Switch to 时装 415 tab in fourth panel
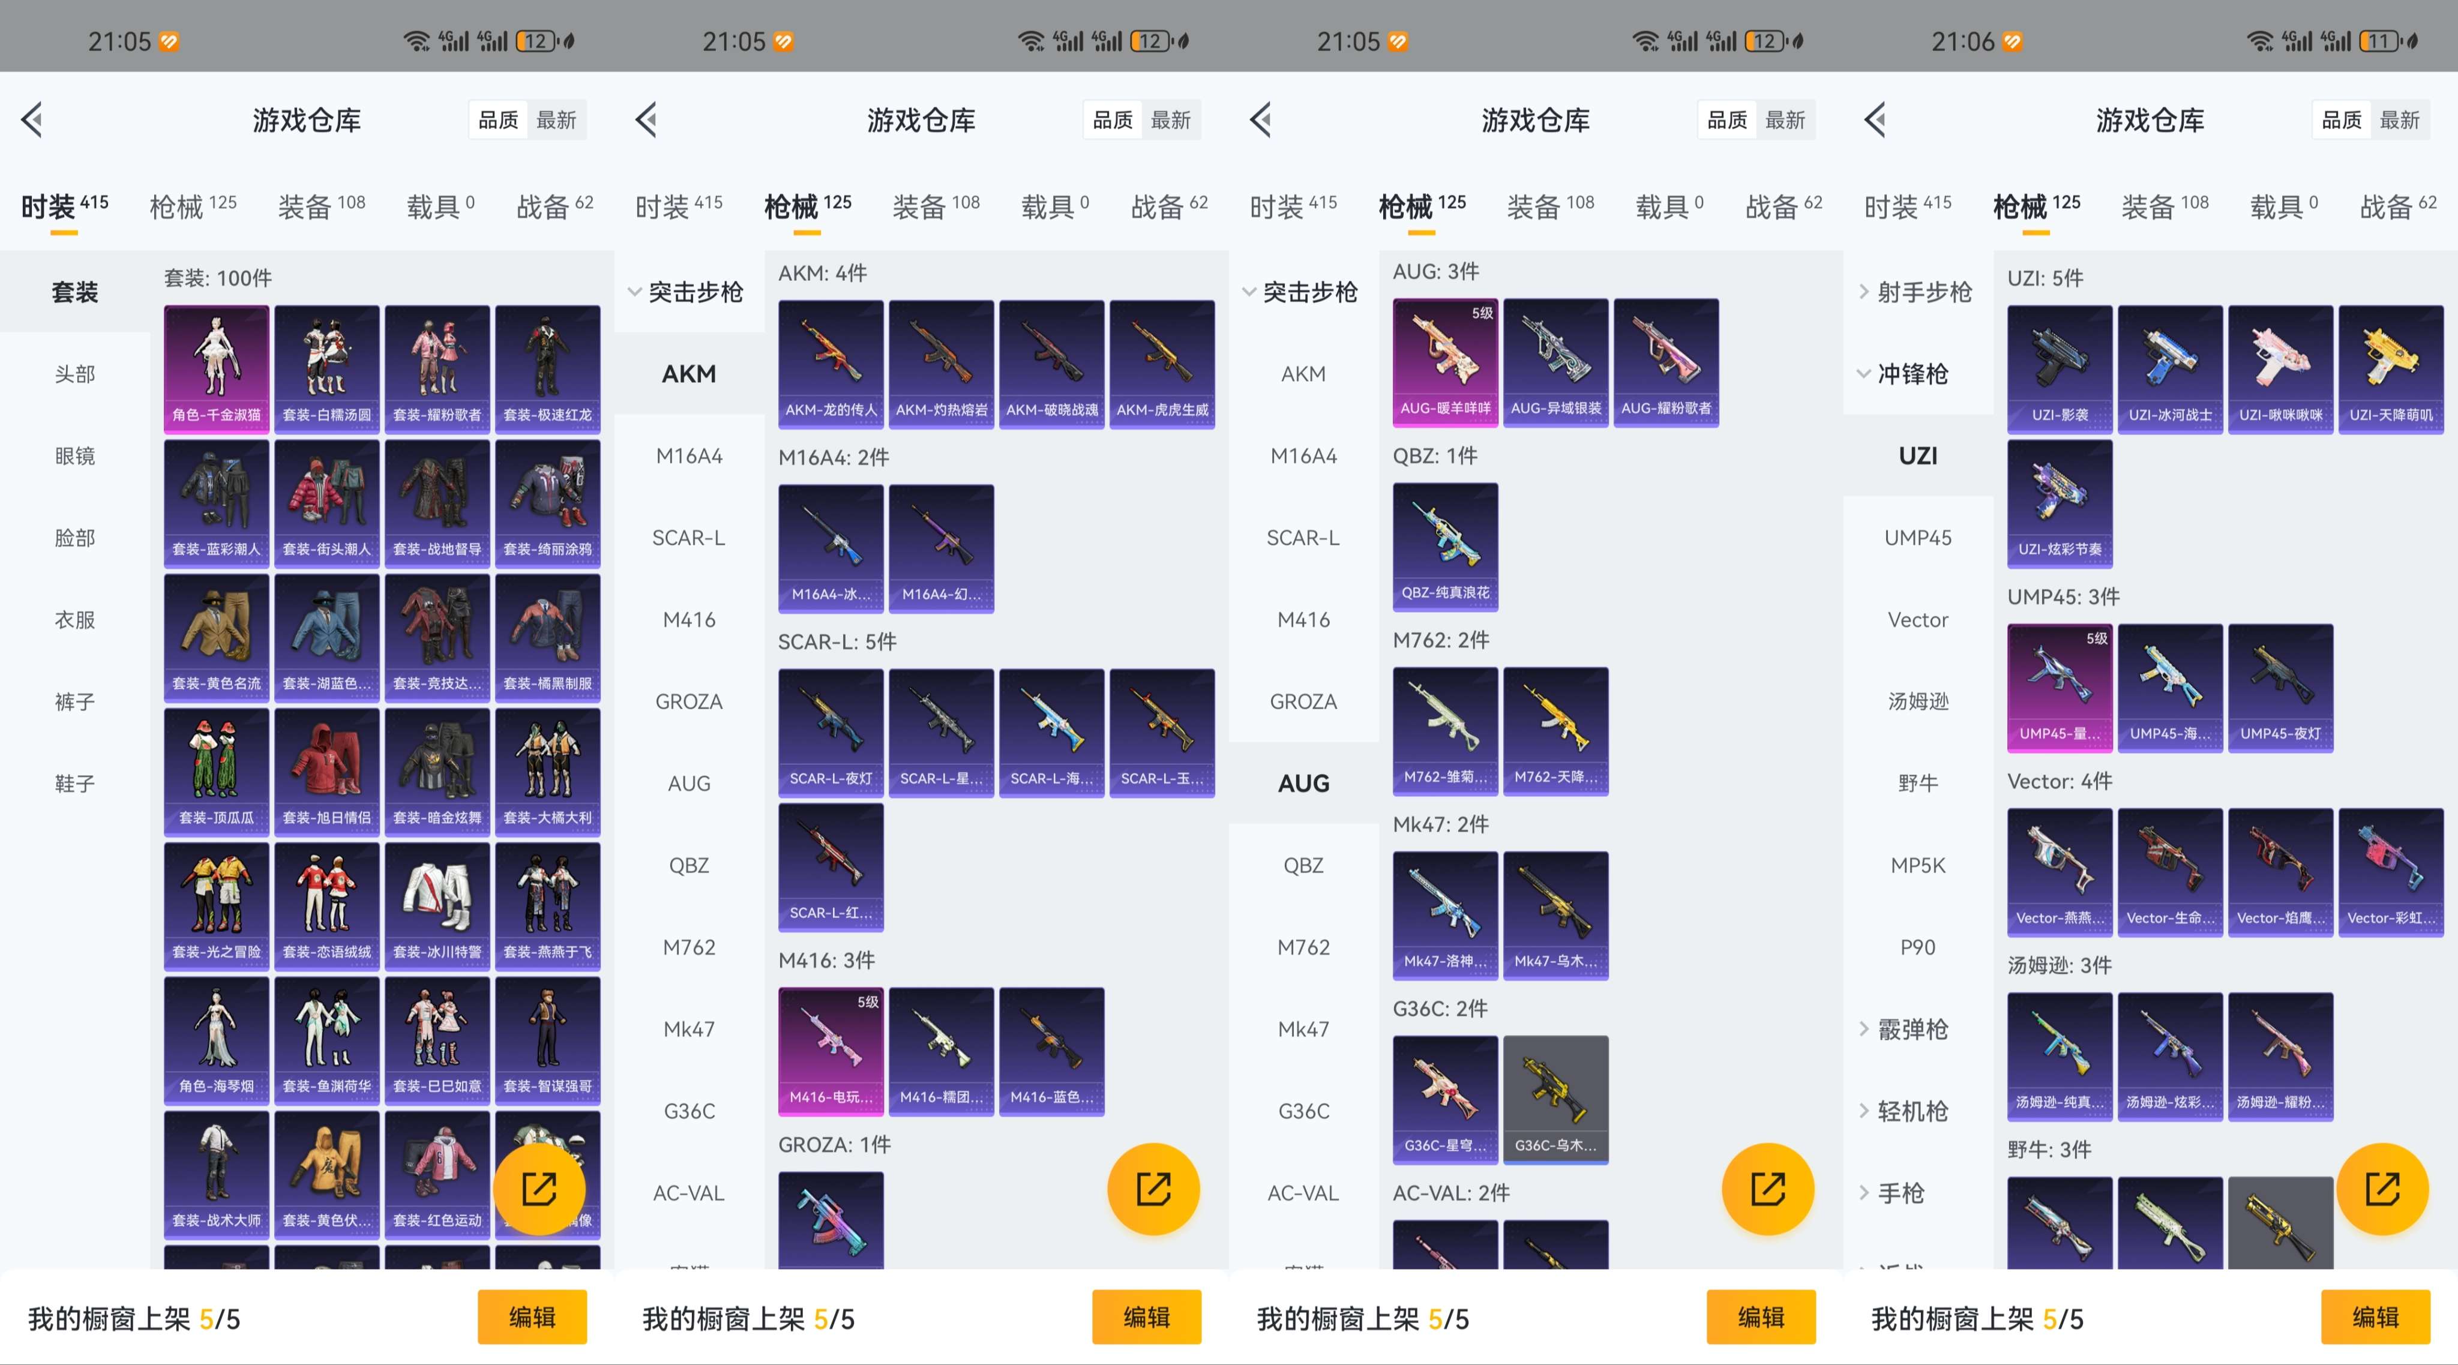 pyautogui.click(x=1908, y=206)
